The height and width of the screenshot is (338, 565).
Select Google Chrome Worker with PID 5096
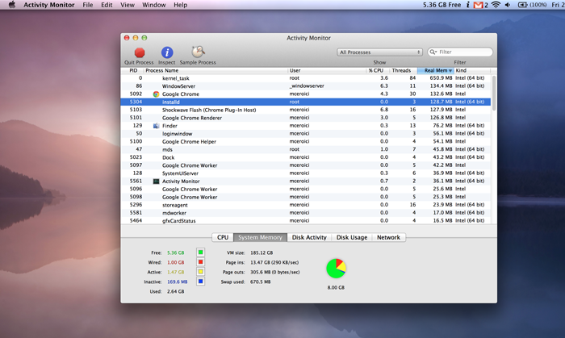click(306, 189)
